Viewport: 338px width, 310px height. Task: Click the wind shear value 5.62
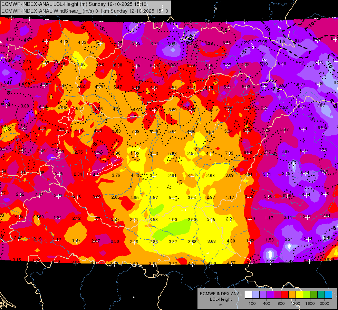pyautogui.click(x=81, y=86)
